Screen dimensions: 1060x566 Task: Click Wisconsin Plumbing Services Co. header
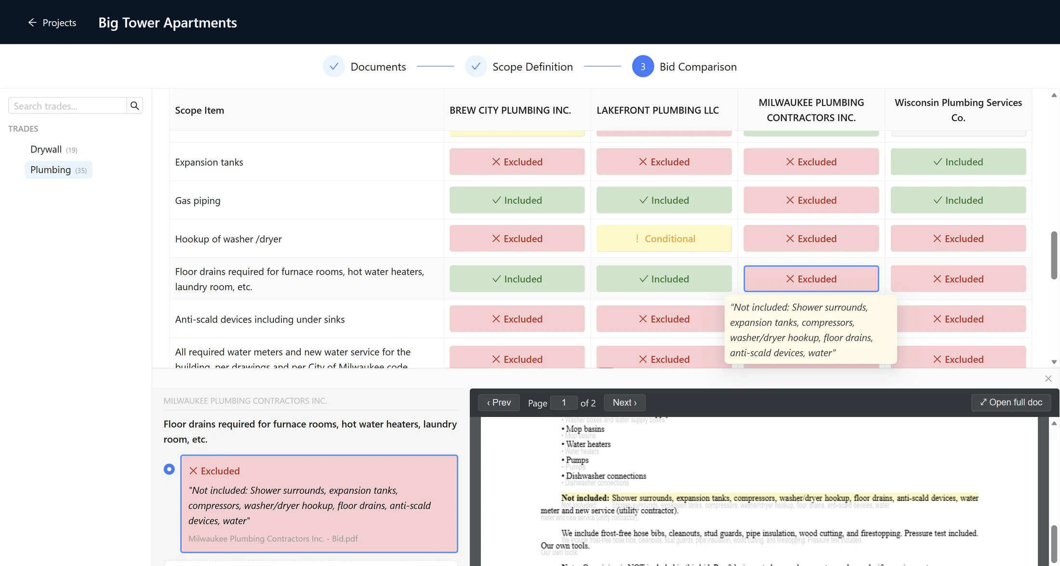pyautogui.click(x=958, y=110)
